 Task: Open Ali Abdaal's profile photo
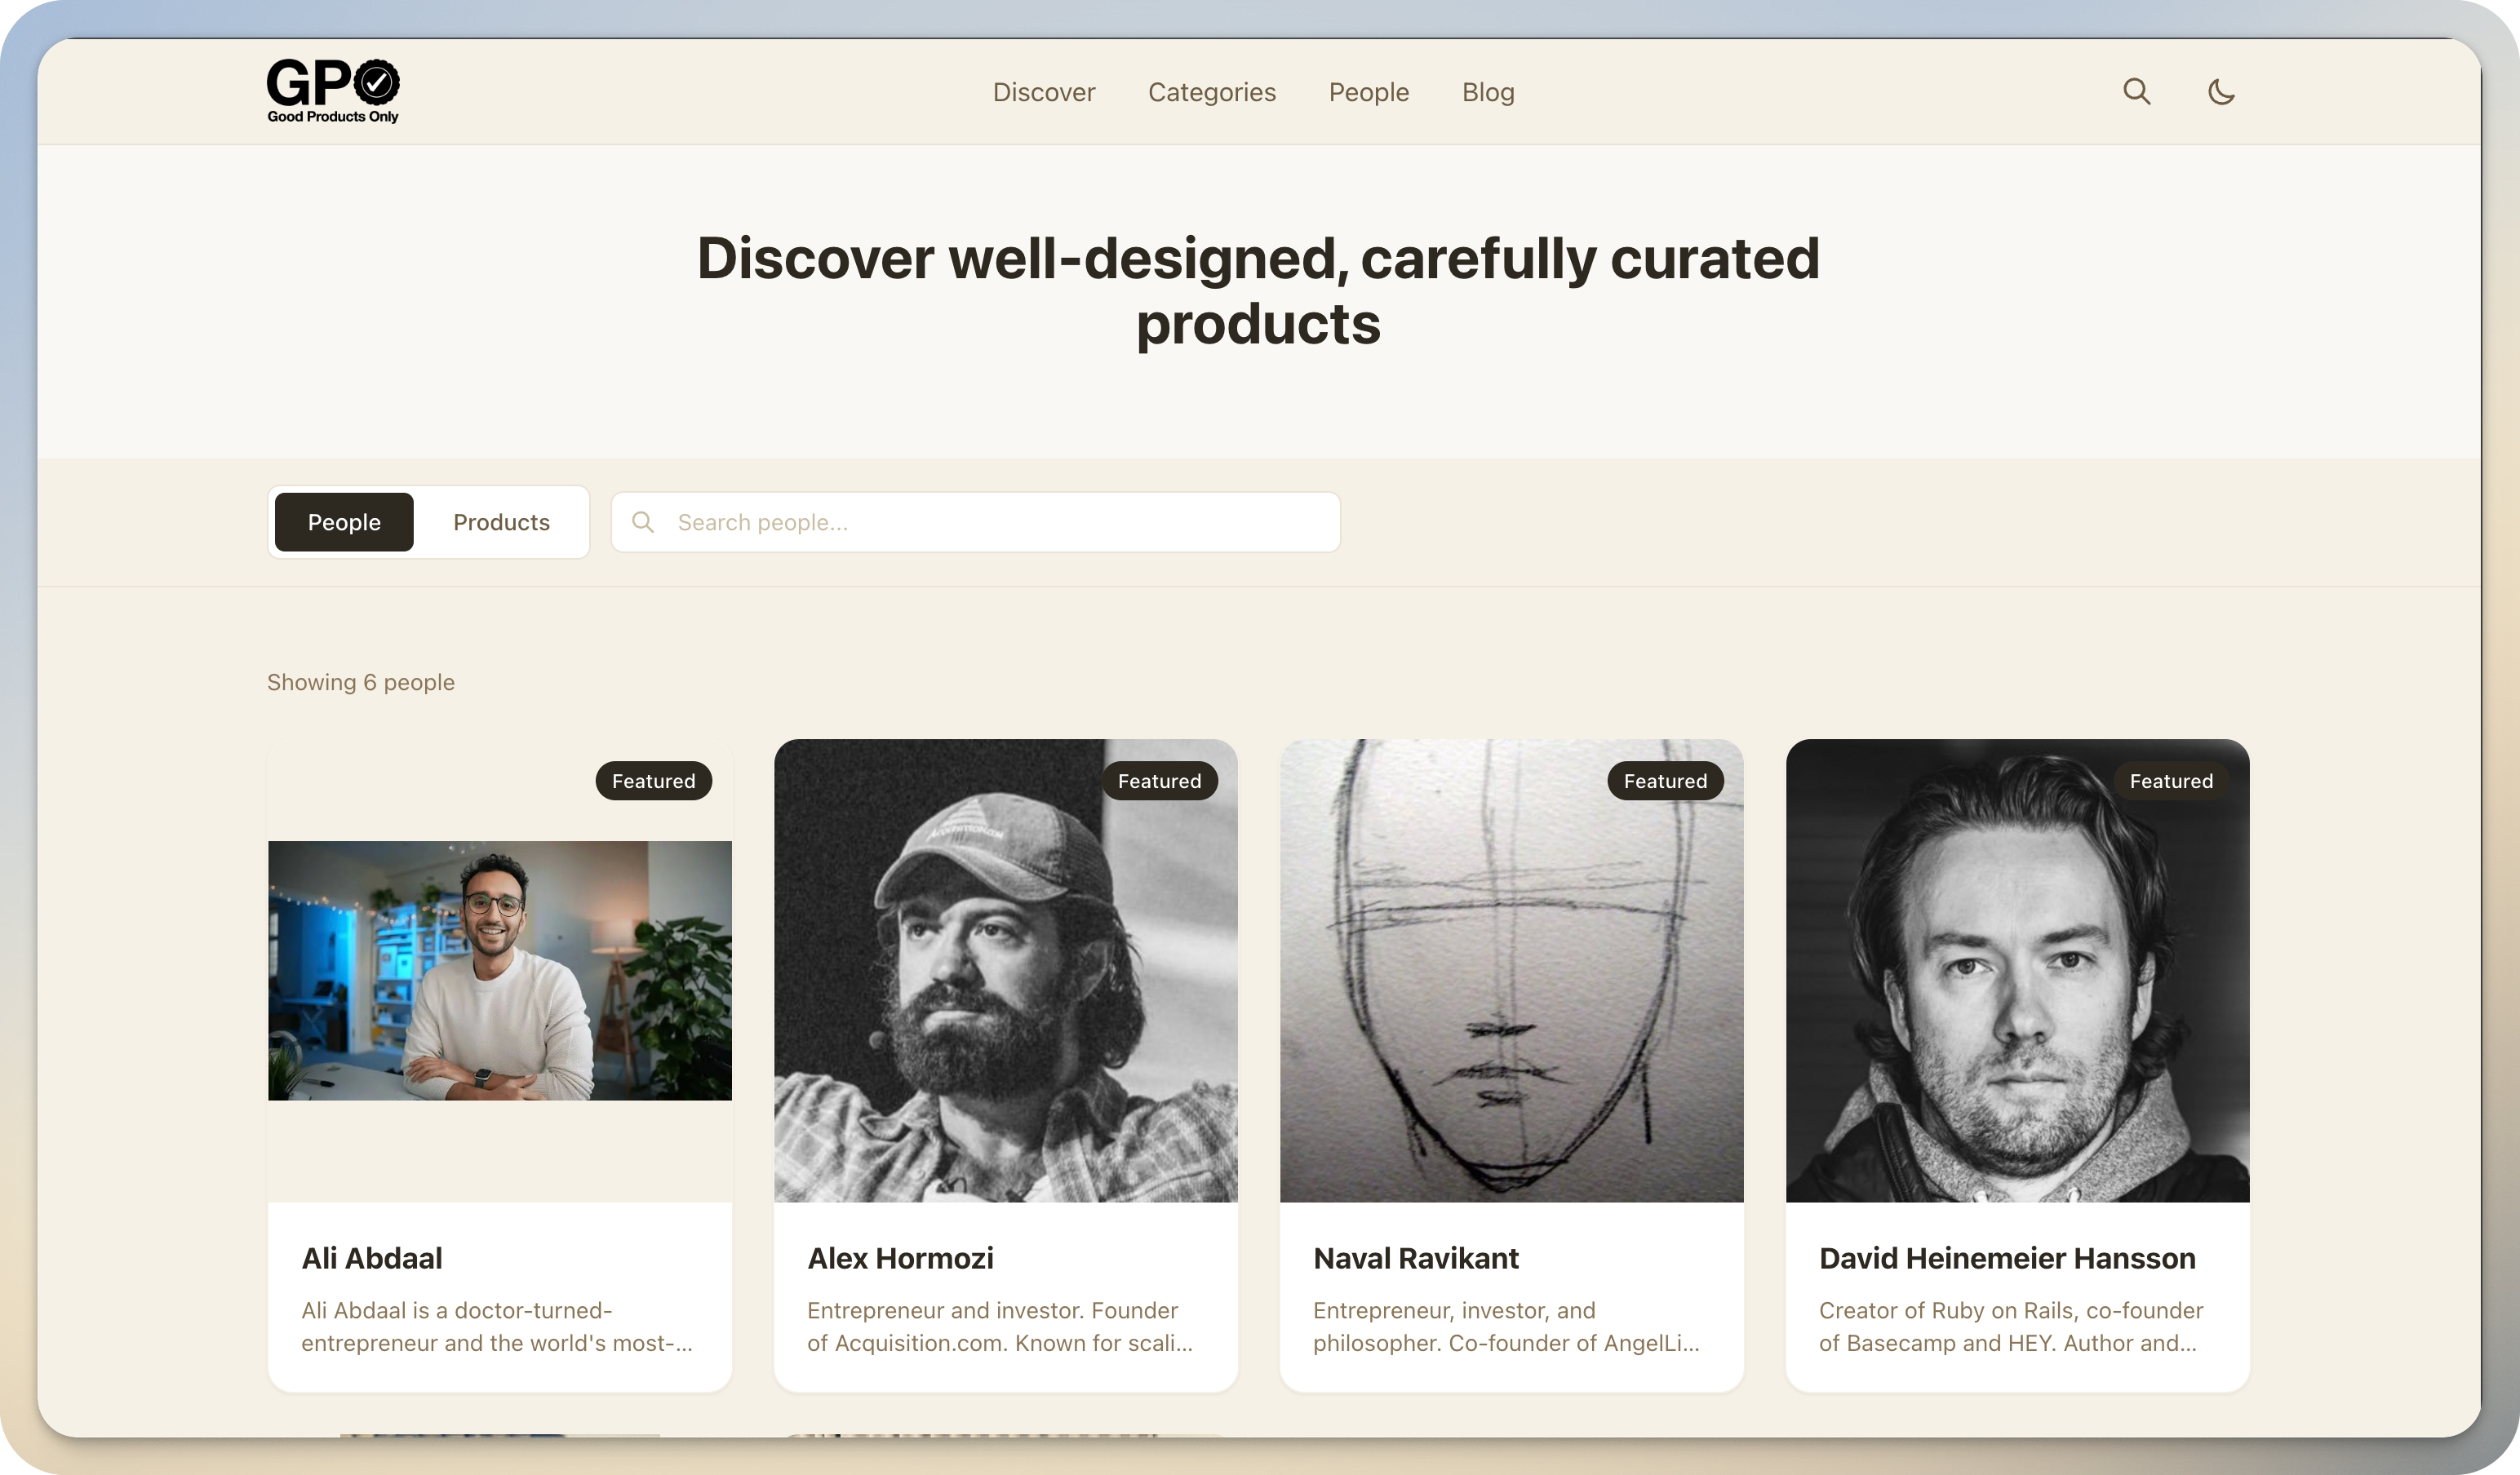tap(500, 970)
